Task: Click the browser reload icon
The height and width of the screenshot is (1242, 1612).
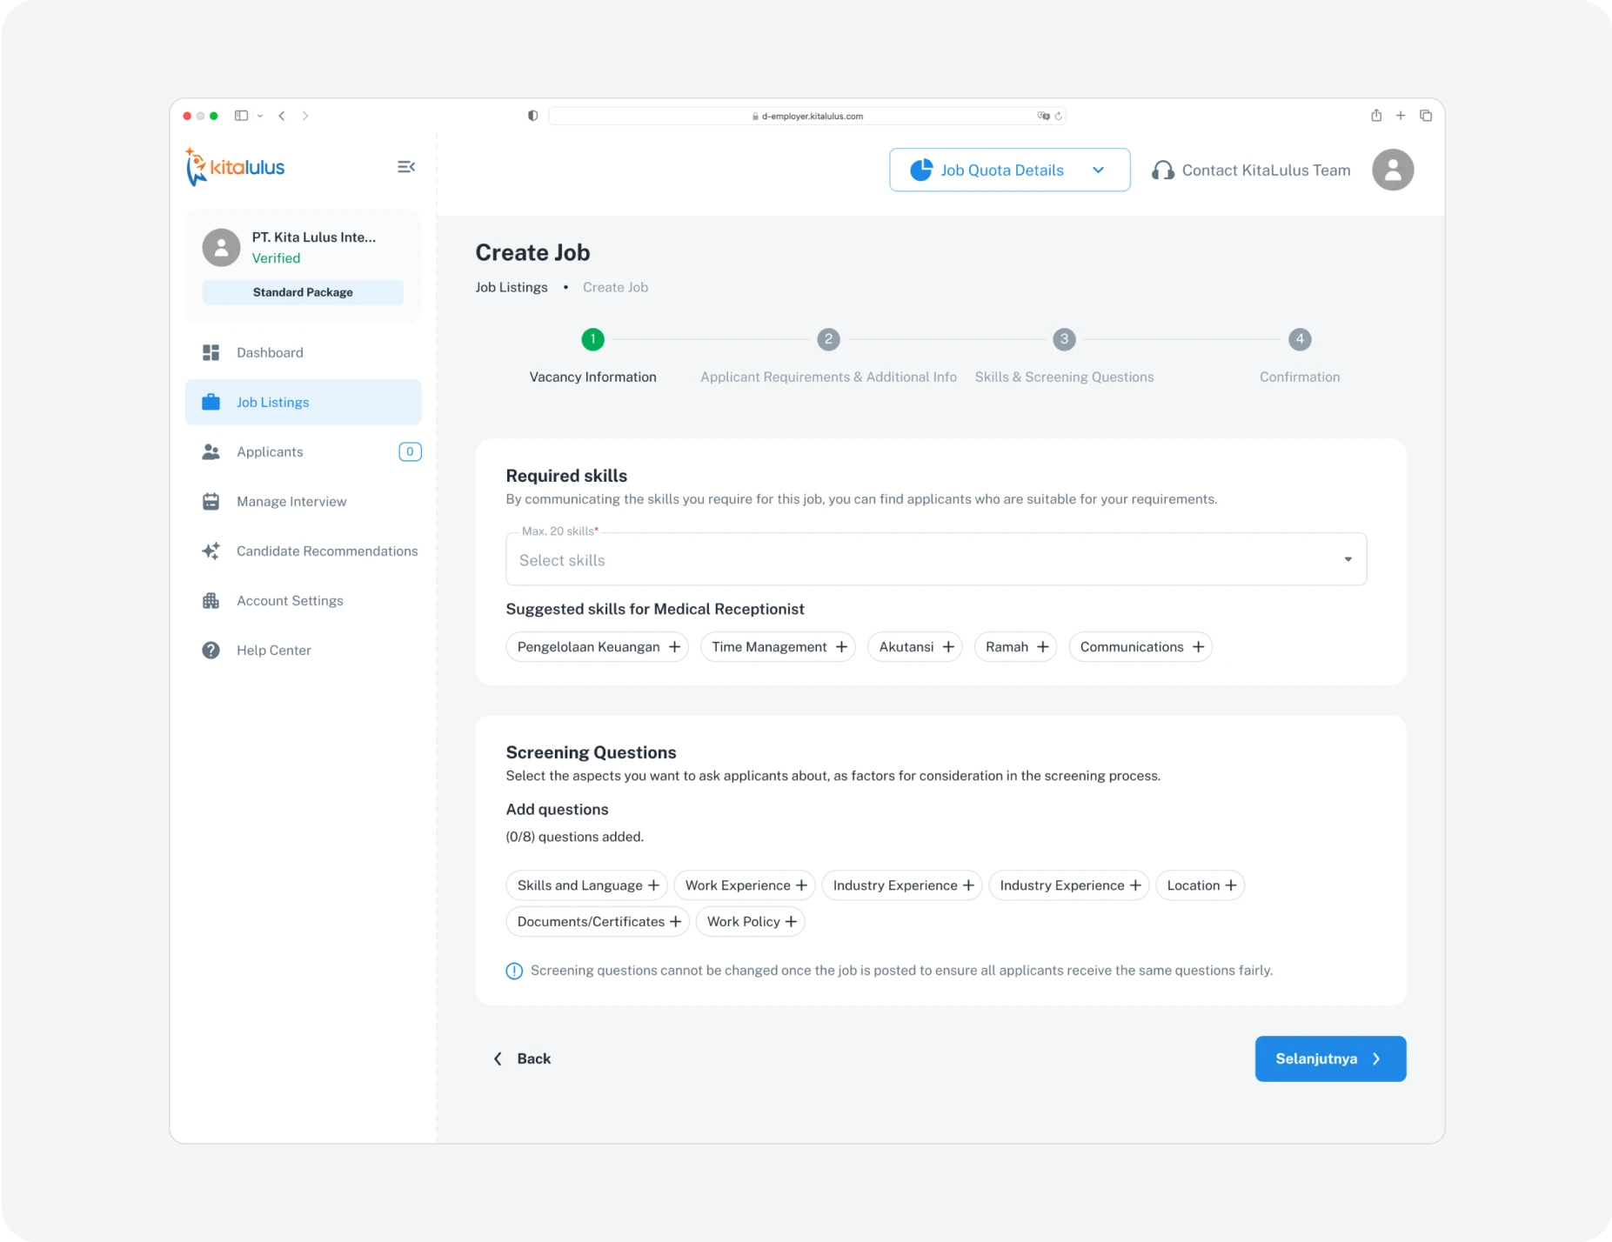Action: tap(1058, 116)
